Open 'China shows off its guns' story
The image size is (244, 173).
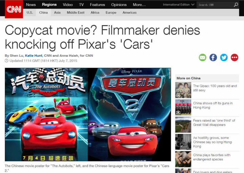(x=213, y=105)
